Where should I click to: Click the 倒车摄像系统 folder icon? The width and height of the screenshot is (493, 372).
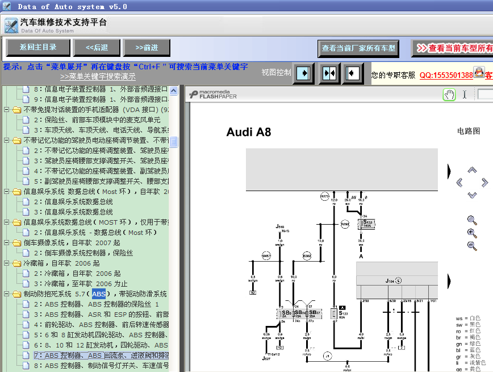(16, 242)
